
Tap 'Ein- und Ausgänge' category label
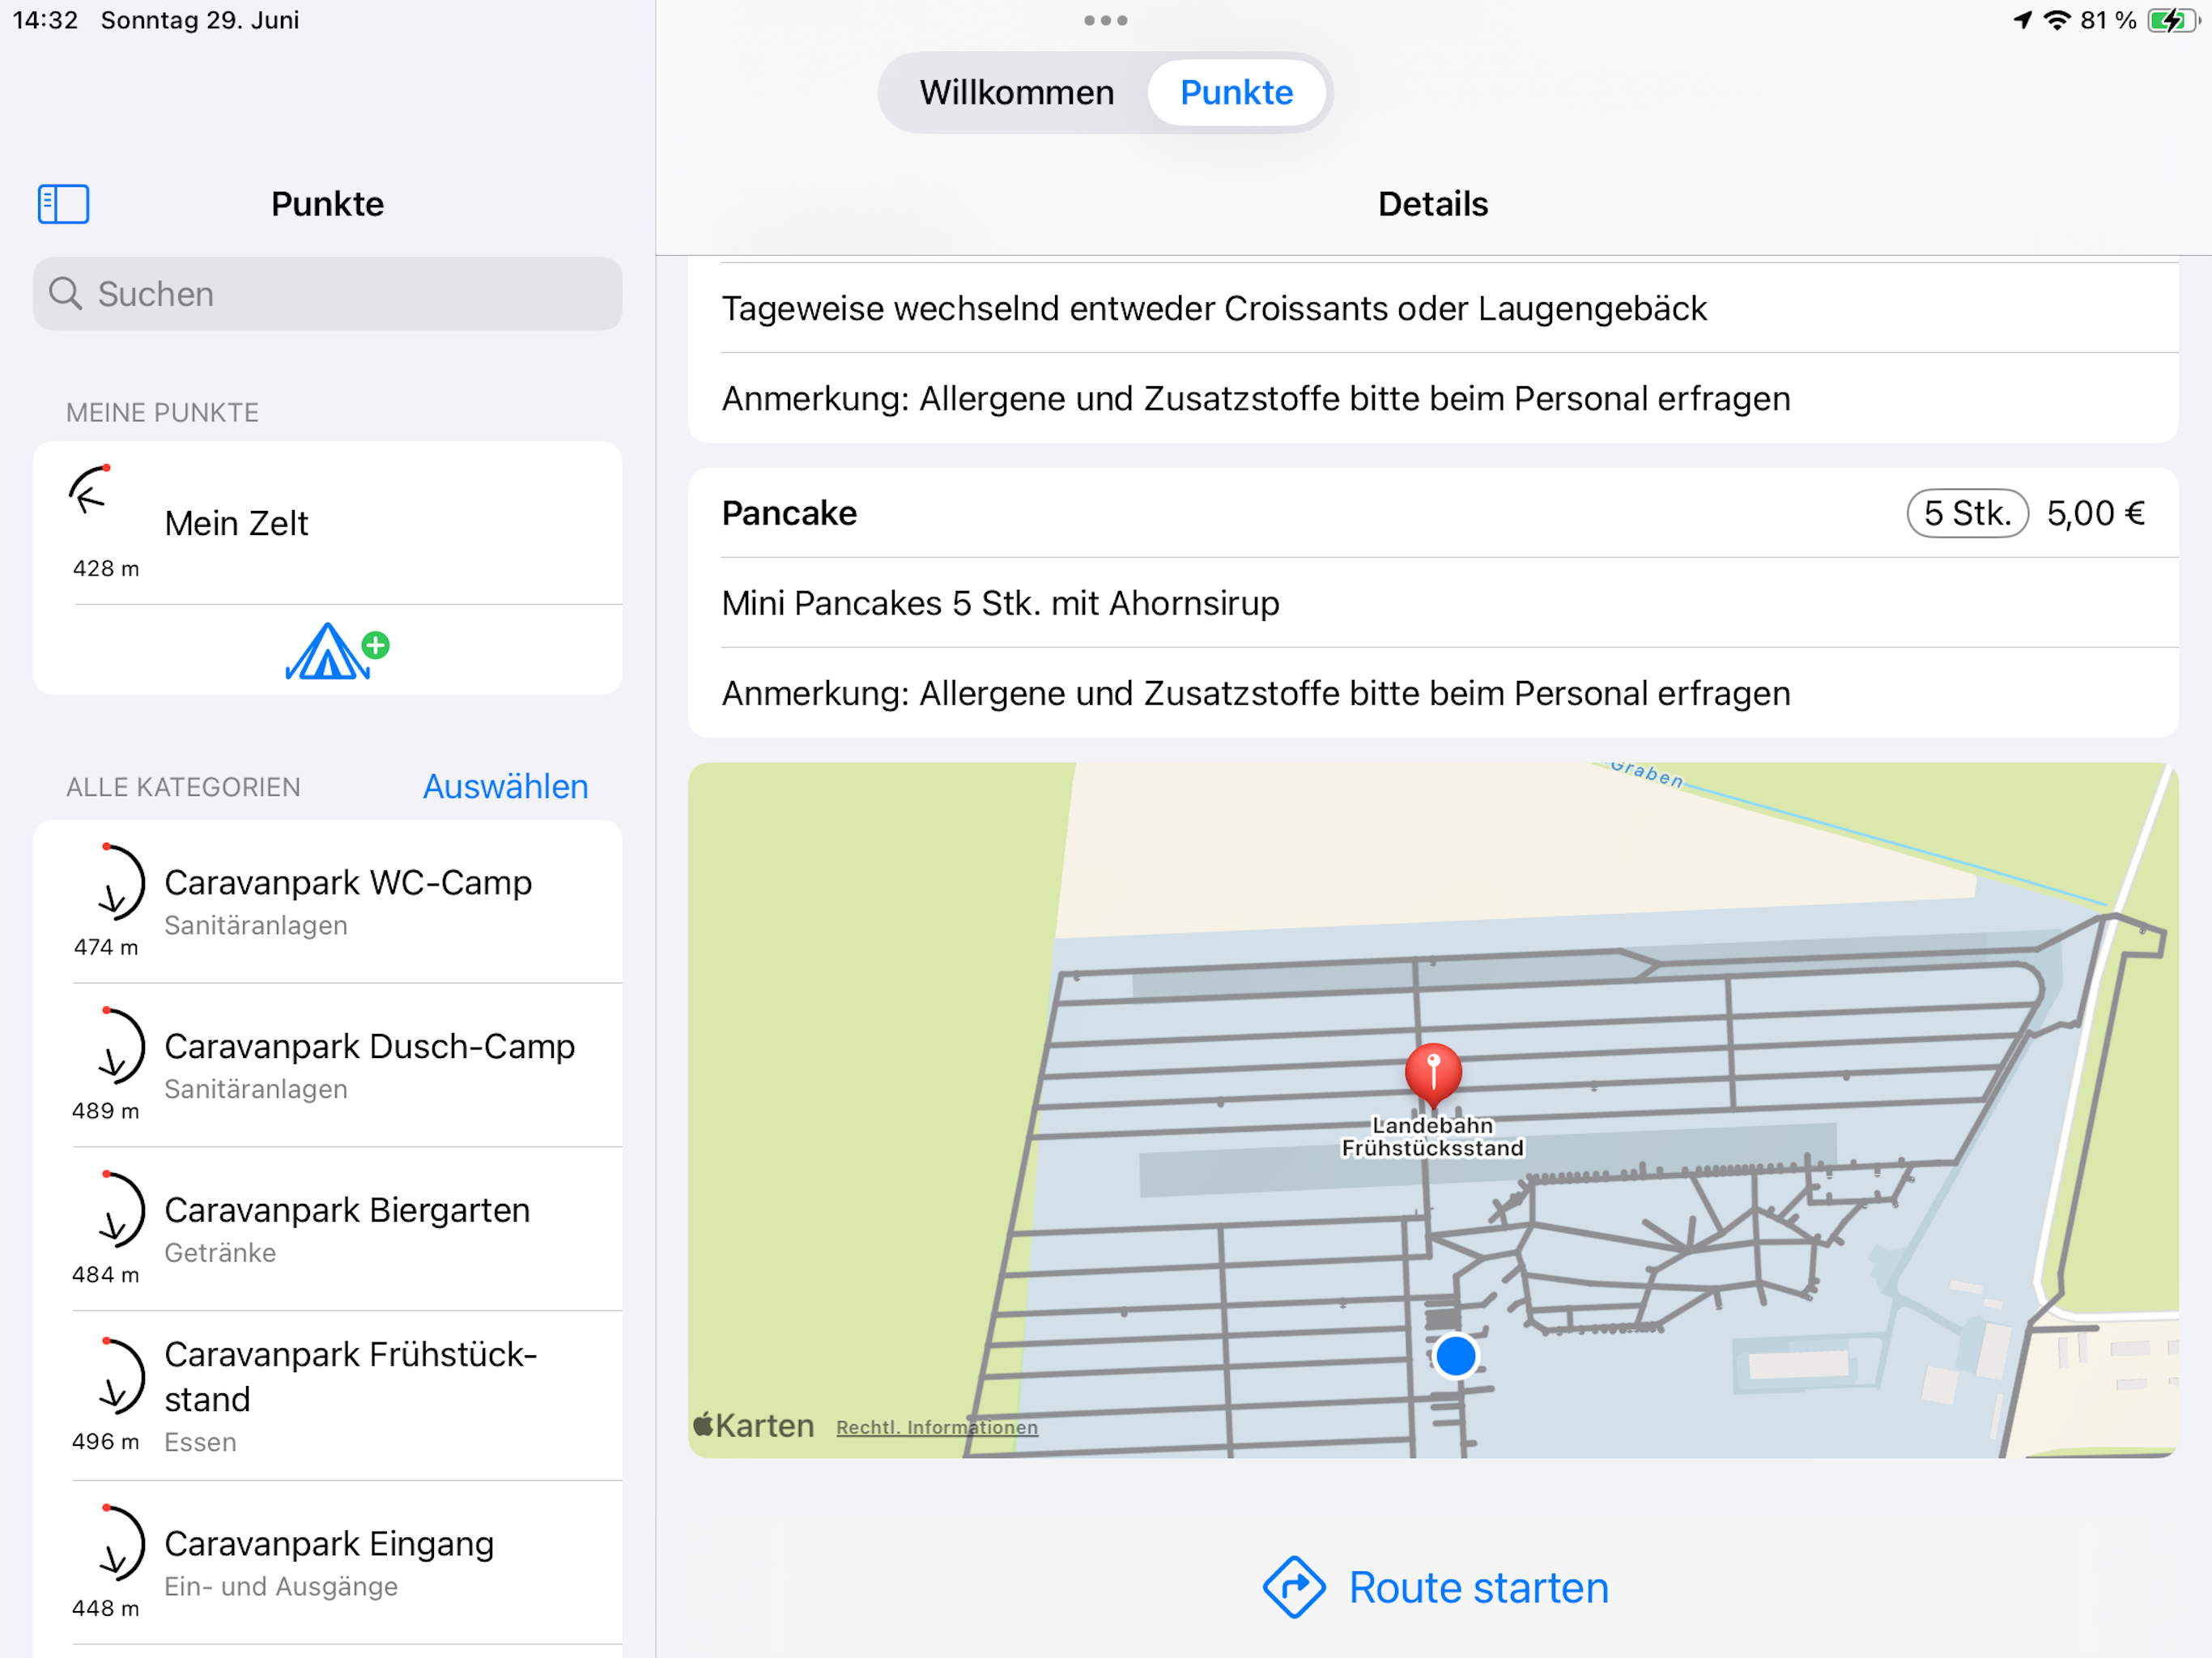(x=281, y=1586)
